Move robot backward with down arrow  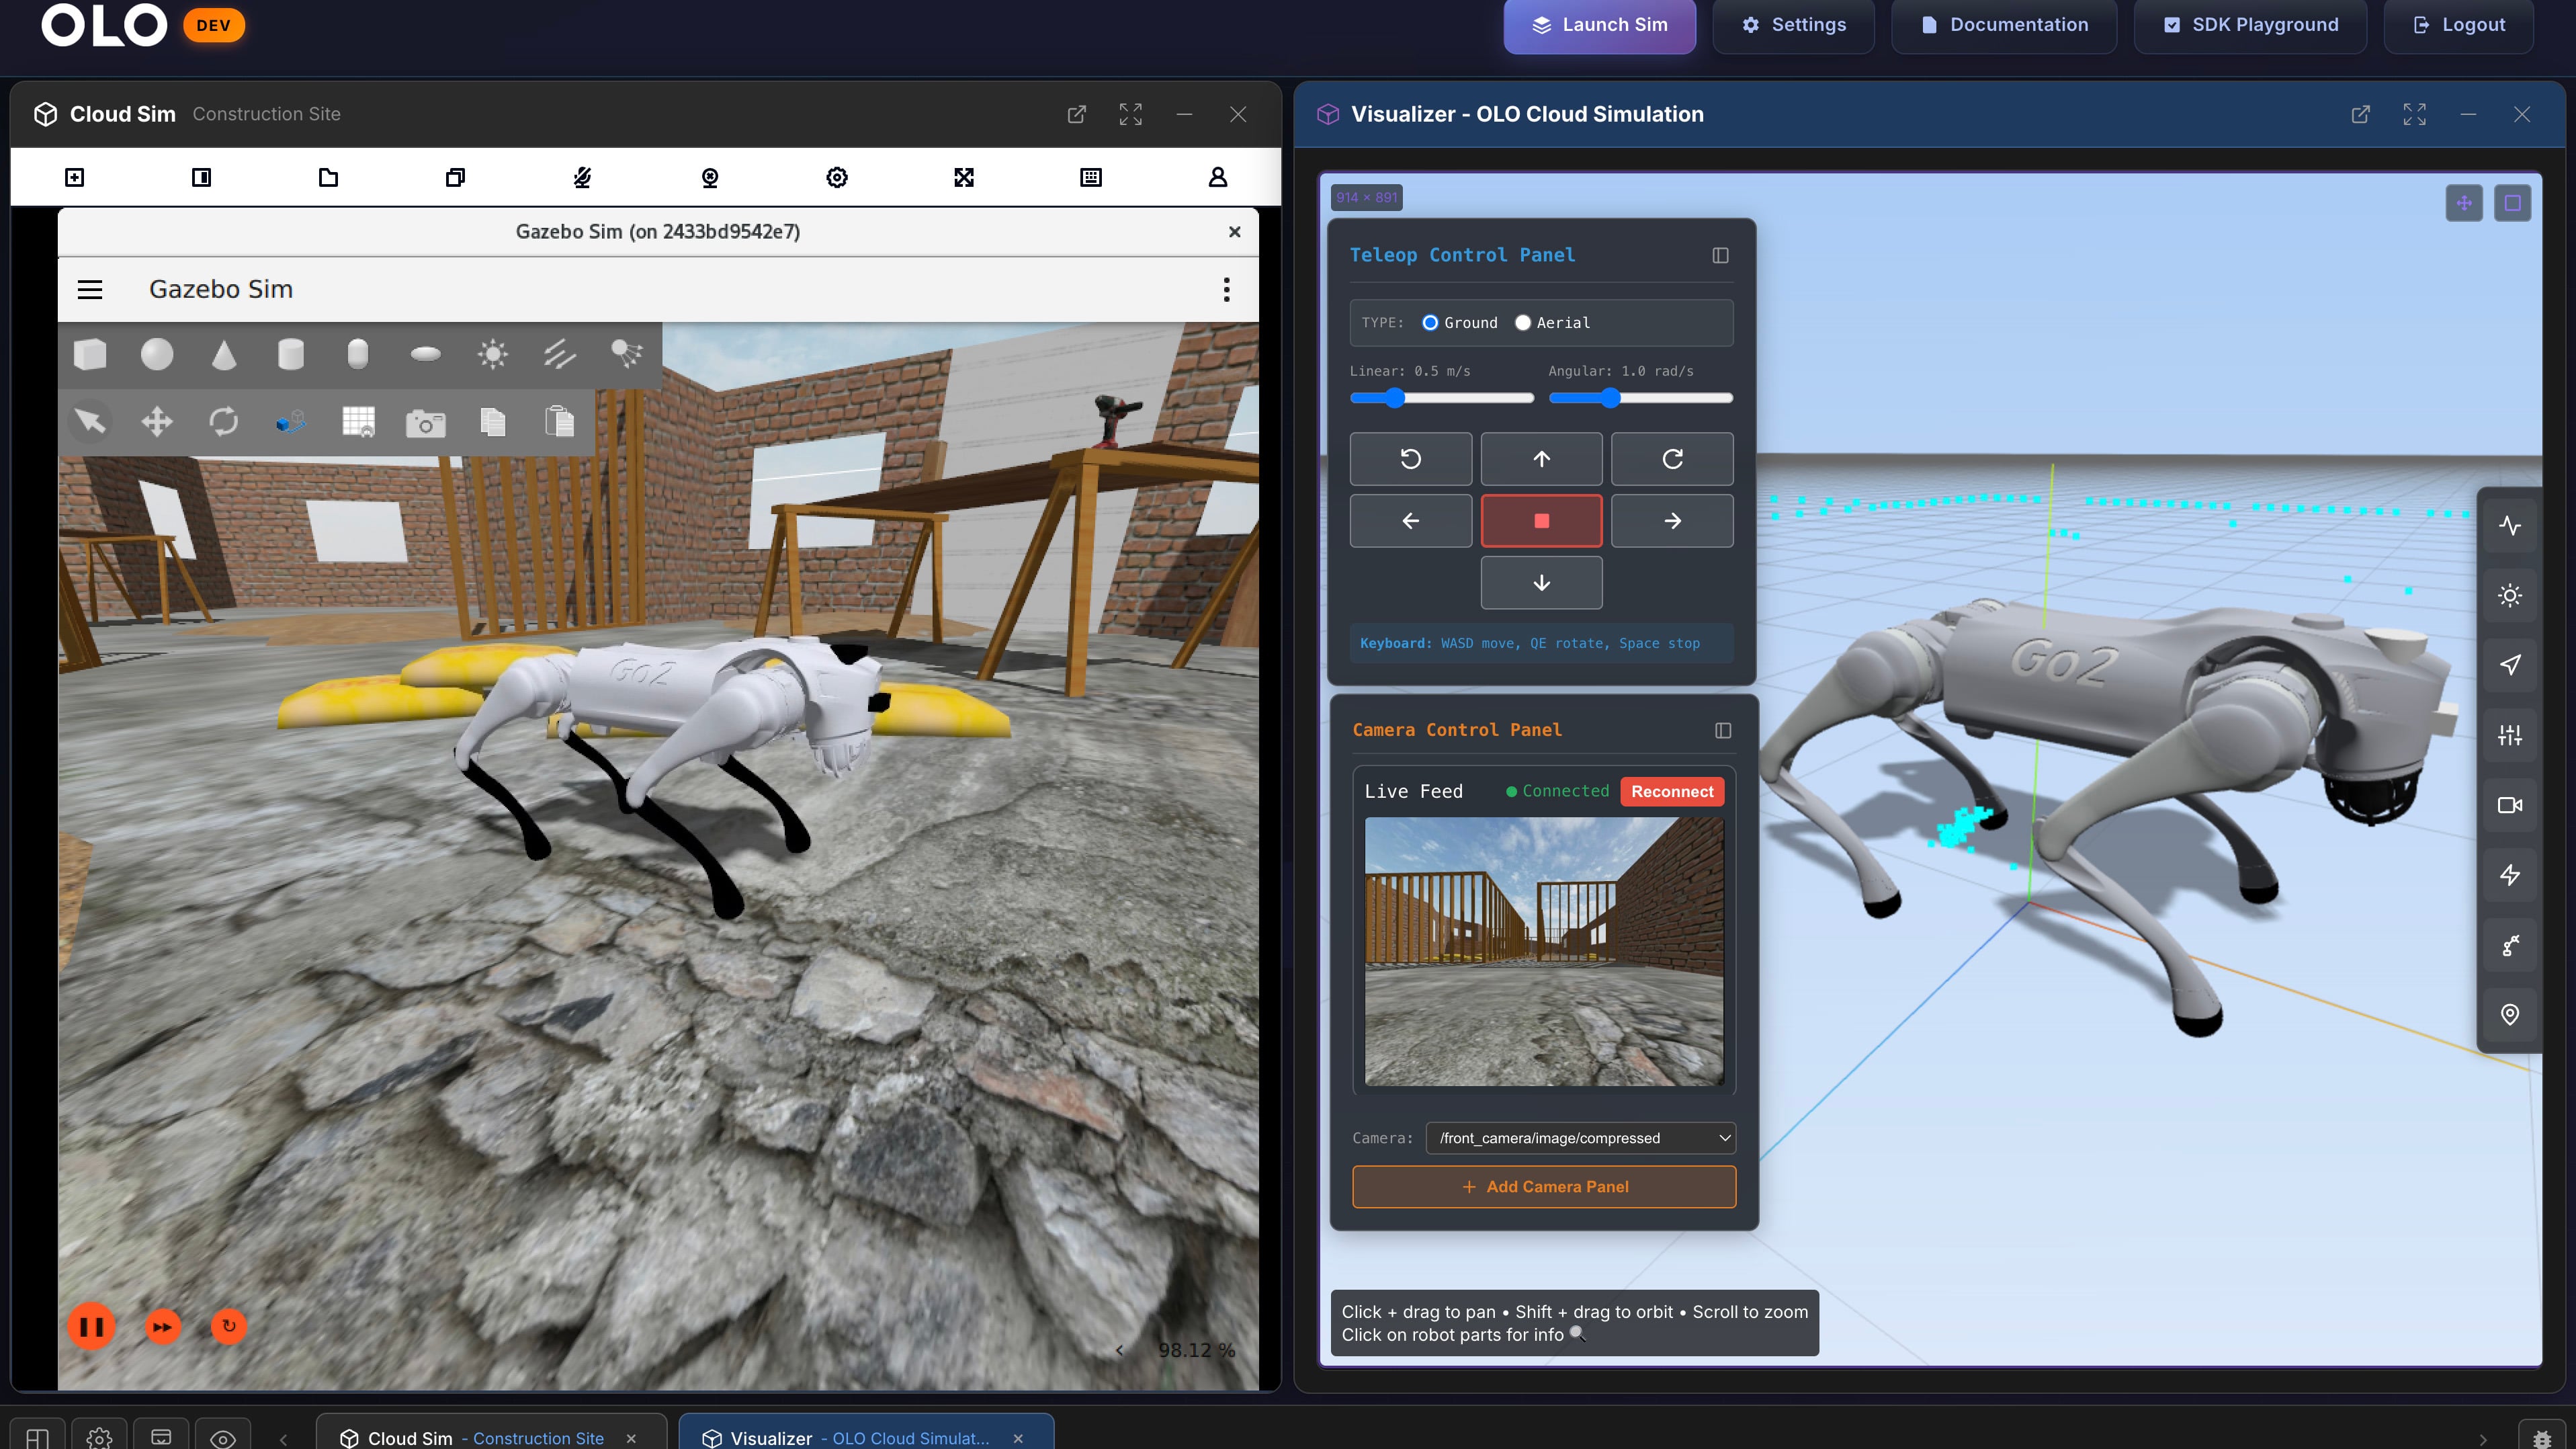[1541, 583]
